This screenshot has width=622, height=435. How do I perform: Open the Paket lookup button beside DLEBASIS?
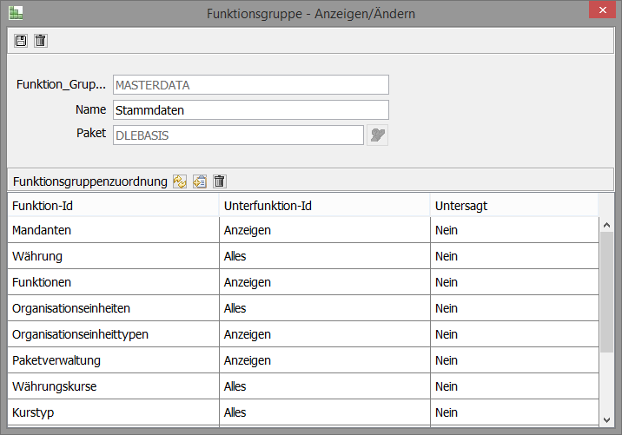coord(377,134)
